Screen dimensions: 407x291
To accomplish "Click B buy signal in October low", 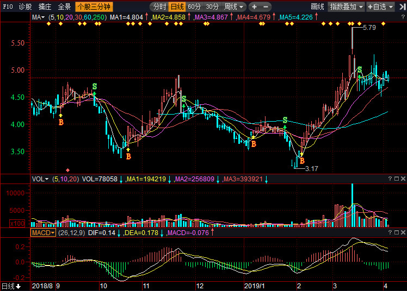I will tap(128, 156).
